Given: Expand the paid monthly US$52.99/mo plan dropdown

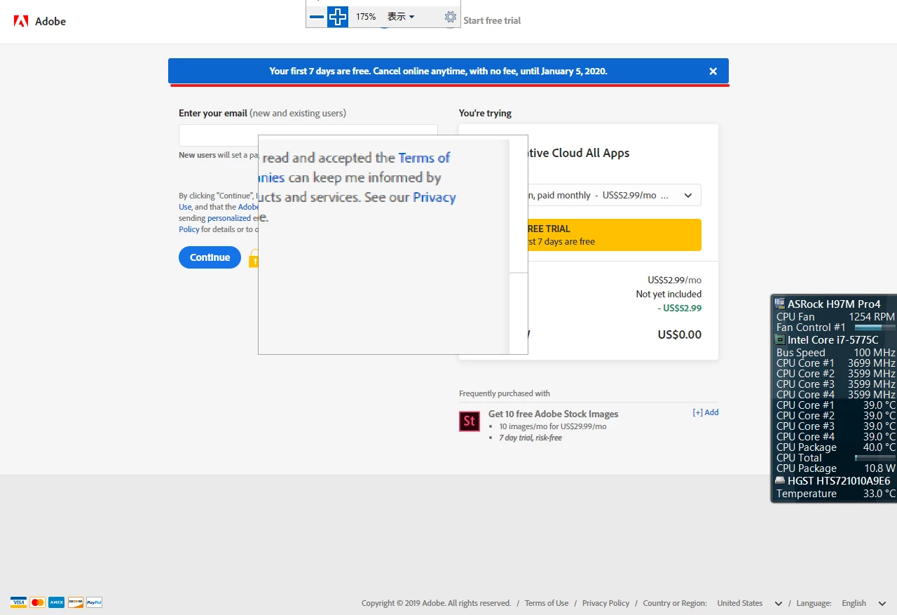Looking at the screenshot, I should tap(615, 195).
